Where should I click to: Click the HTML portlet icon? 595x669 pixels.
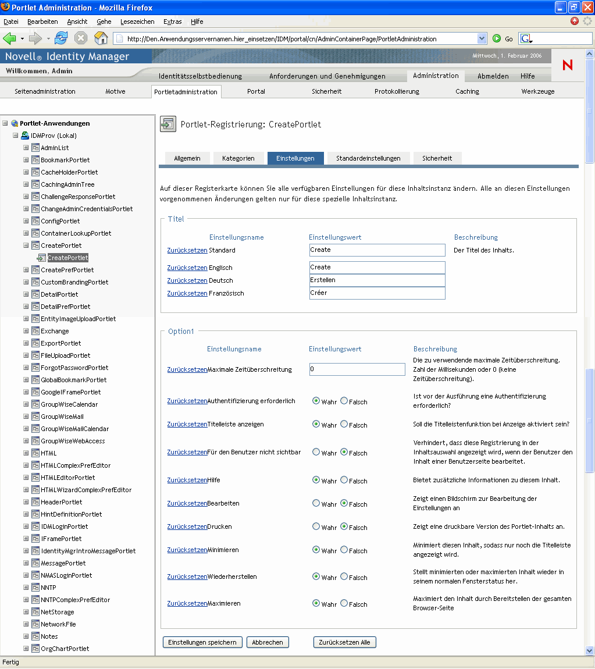click(35, 453)
